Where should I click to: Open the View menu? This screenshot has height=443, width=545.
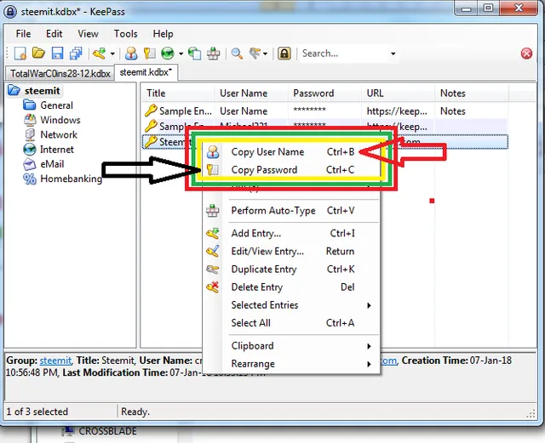[88, 34]
